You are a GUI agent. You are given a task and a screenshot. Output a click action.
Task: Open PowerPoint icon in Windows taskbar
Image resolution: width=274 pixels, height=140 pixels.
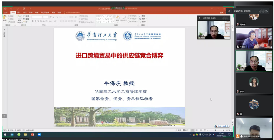[x=32, y=135]
